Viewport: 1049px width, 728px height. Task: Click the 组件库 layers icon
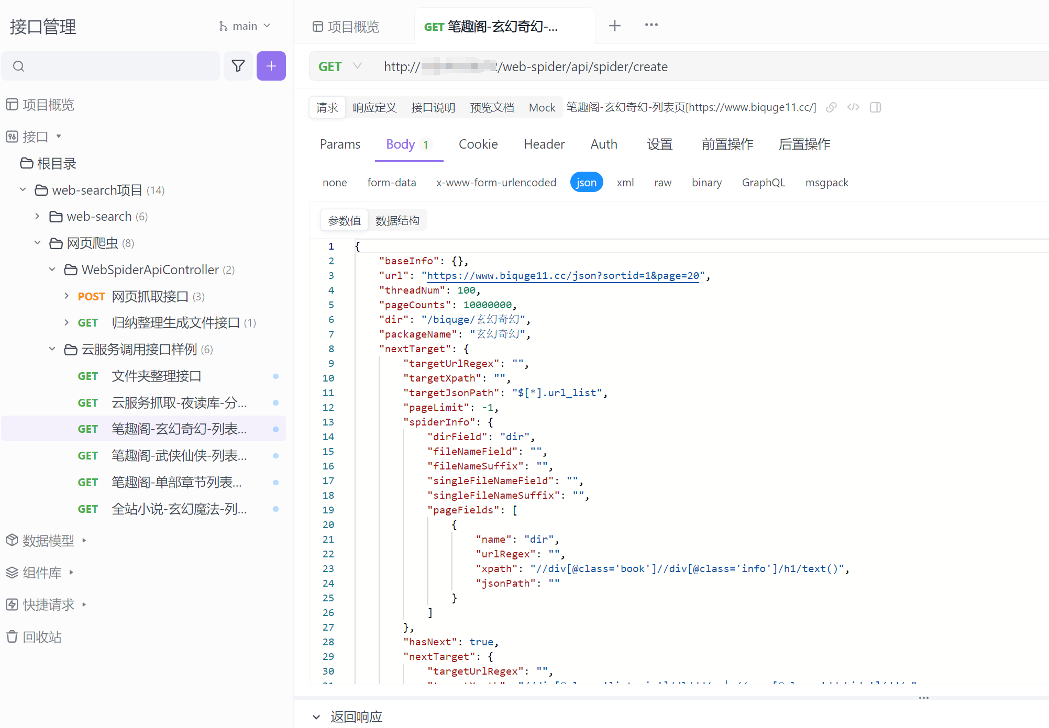[12, 573]
